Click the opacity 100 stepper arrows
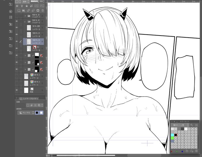 tap(44, 1)
